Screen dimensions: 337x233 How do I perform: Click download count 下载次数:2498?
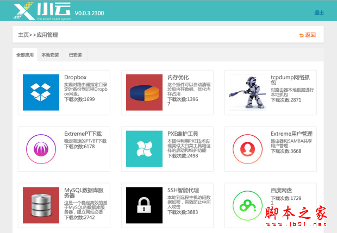pos(183,156)
